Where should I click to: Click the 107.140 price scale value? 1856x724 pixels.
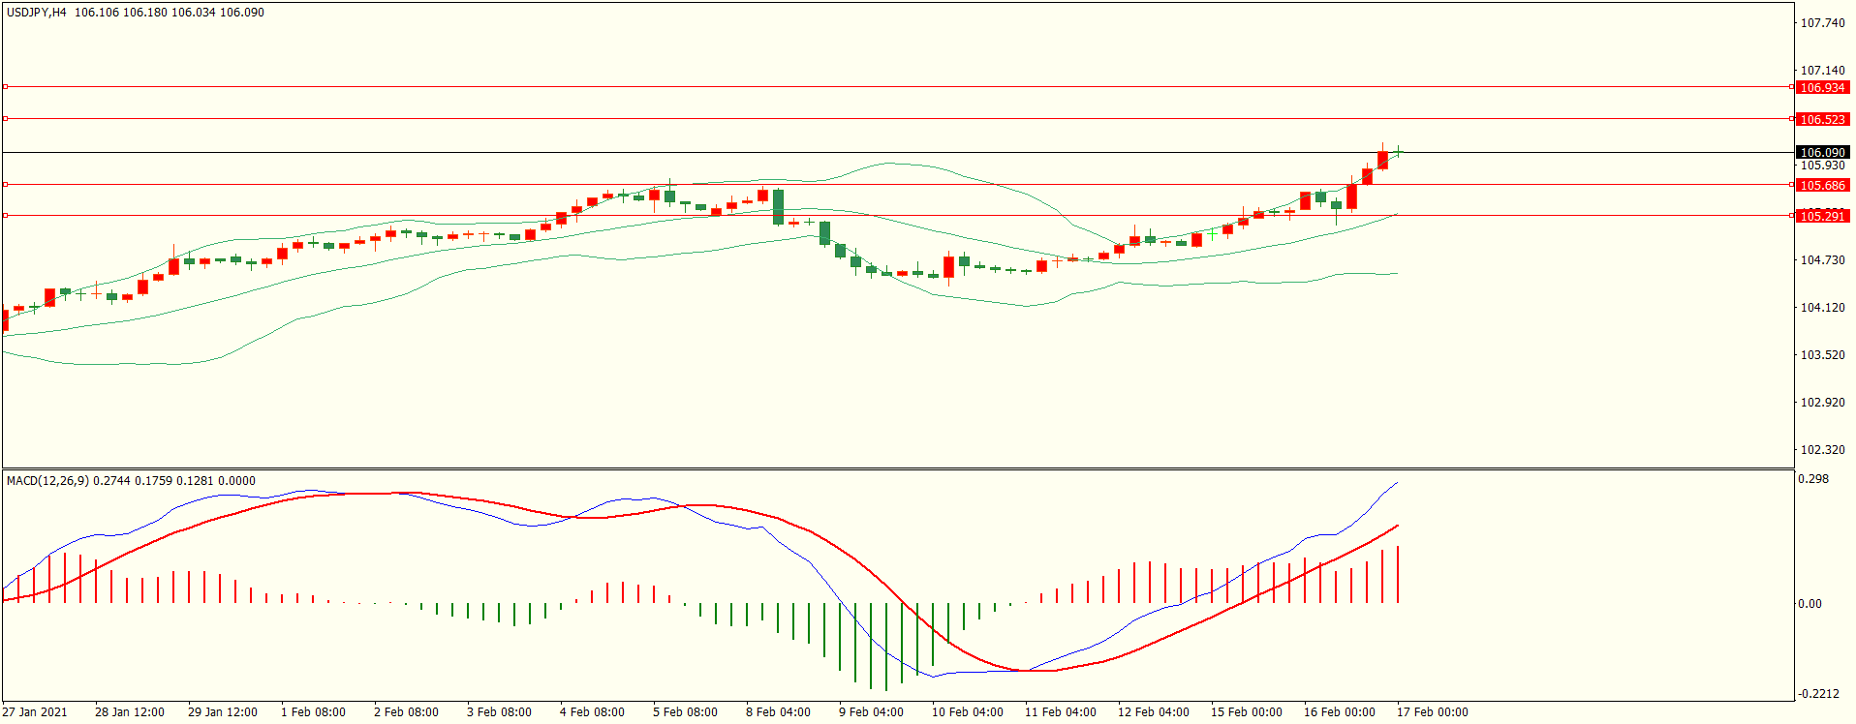point(1822,70)
